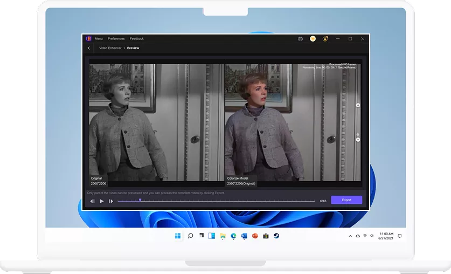This screenshot has height=274, width=451.
Task: Click the Colorize Model preview image
Action: [293, 122]
